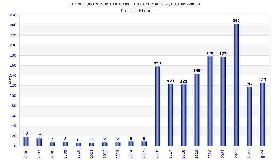Screen dimensions: 272x160
Task: Select the 2024 bar valued 125
Action: (x=262, y=115)
